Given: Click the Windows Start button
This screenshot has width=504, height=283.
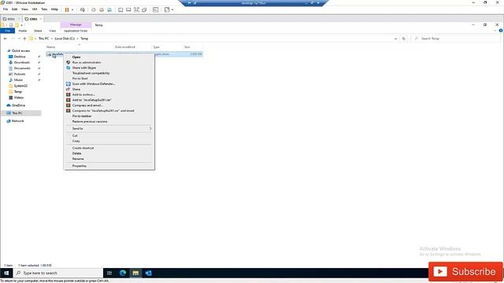Looking at the screenshot, I should 6,273.
